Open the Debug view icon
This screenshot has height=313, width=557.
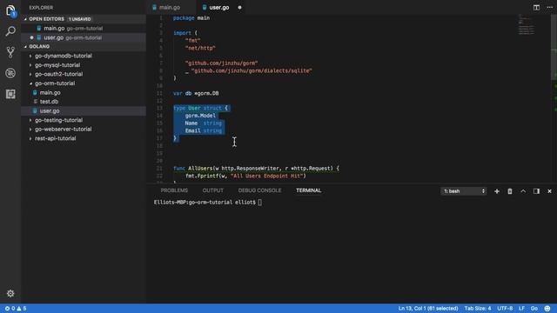pyautogui.click(x=10, y=73)
